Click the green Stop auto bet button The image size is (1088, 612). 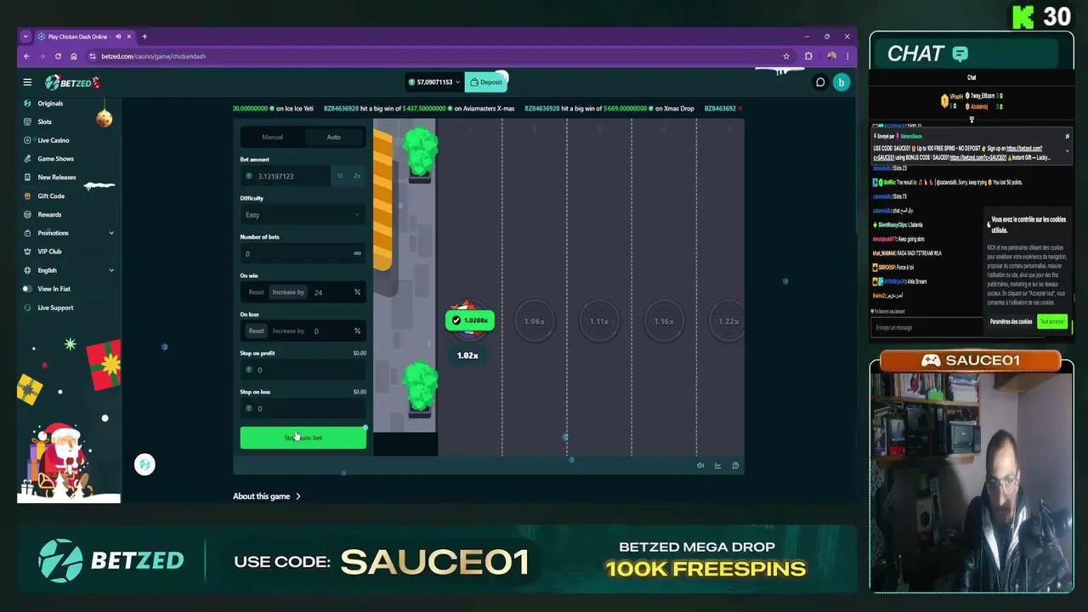tap(303, 438)
